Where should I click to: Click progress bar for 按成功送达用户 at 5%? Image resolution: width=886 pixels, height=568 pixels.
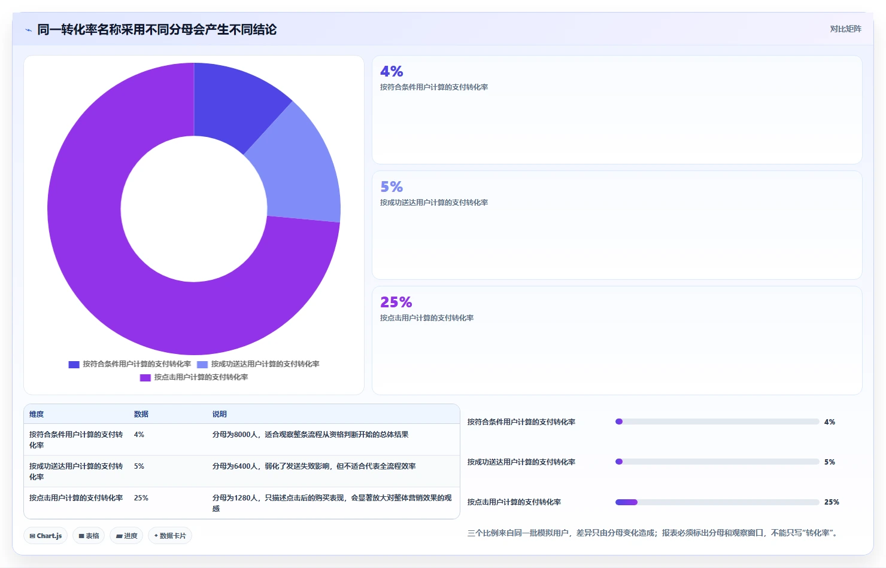pos(717,462)
